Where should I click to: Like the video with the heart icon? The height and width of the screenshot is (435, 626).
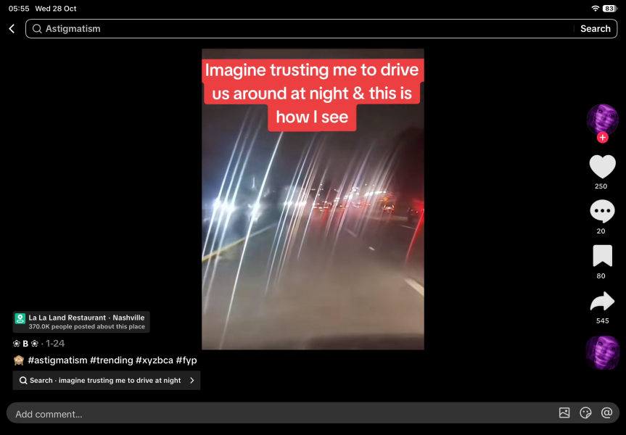[x=603, y=166]
